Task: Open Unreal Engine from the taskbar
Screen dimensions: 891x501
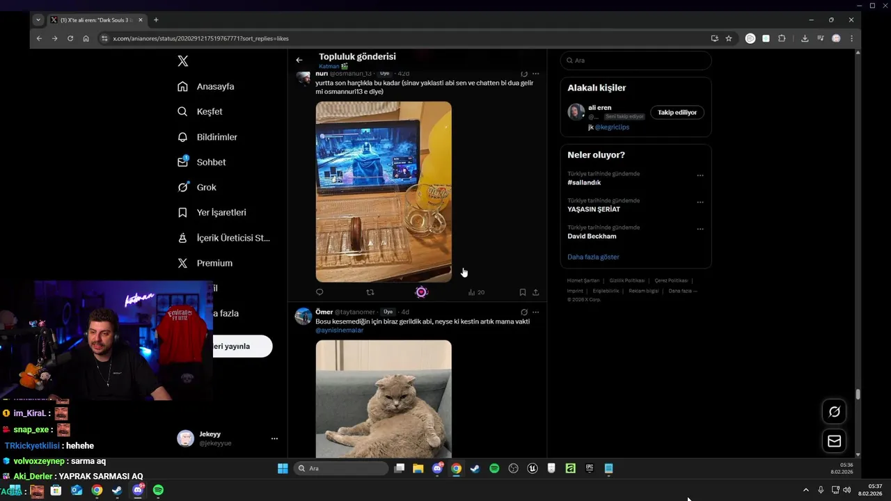Action: pos(533,468)
